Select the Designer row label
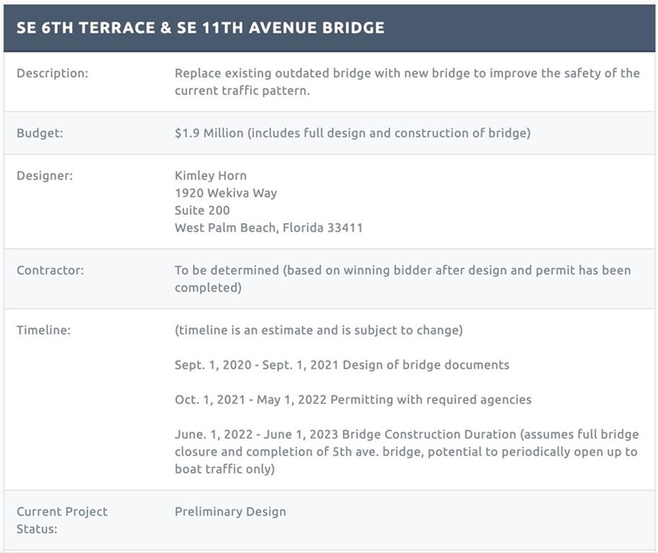 (45, 175)
